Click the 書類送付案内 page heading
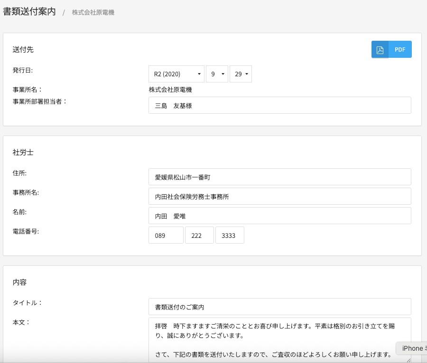This screenshot has height=363, width=427. tap(29, 12)
